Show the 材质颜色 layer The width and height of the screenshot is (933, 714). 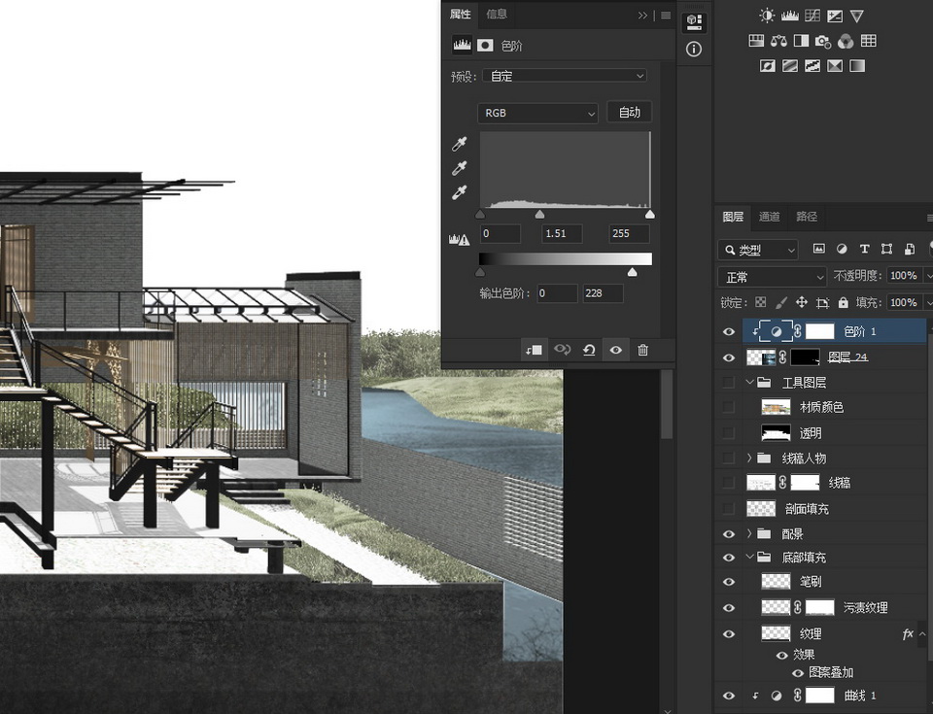coord(729,408)
